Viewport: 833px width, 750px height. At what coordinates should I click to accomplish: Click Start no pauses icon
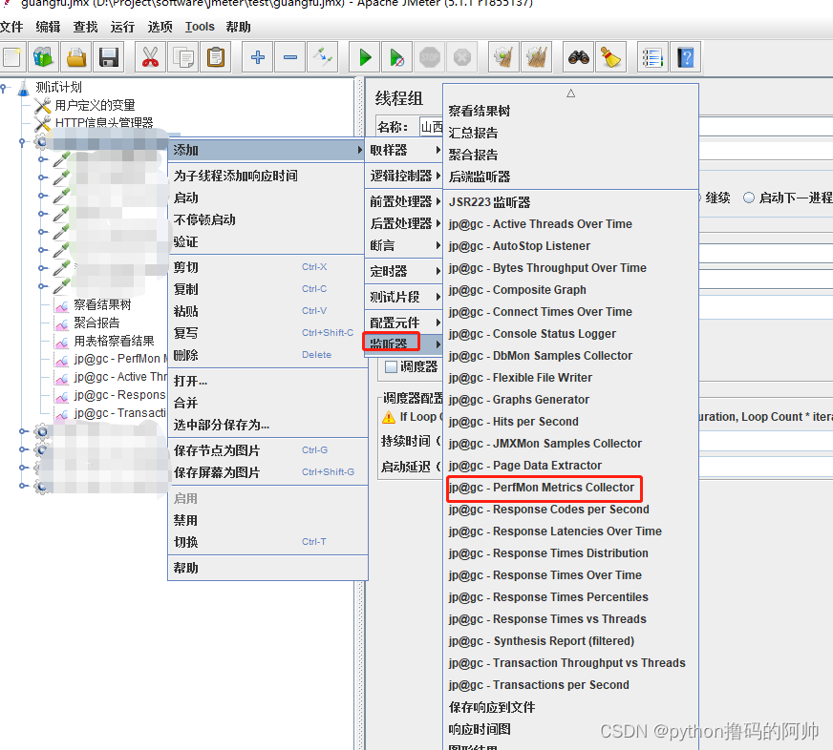coord(396,57)
